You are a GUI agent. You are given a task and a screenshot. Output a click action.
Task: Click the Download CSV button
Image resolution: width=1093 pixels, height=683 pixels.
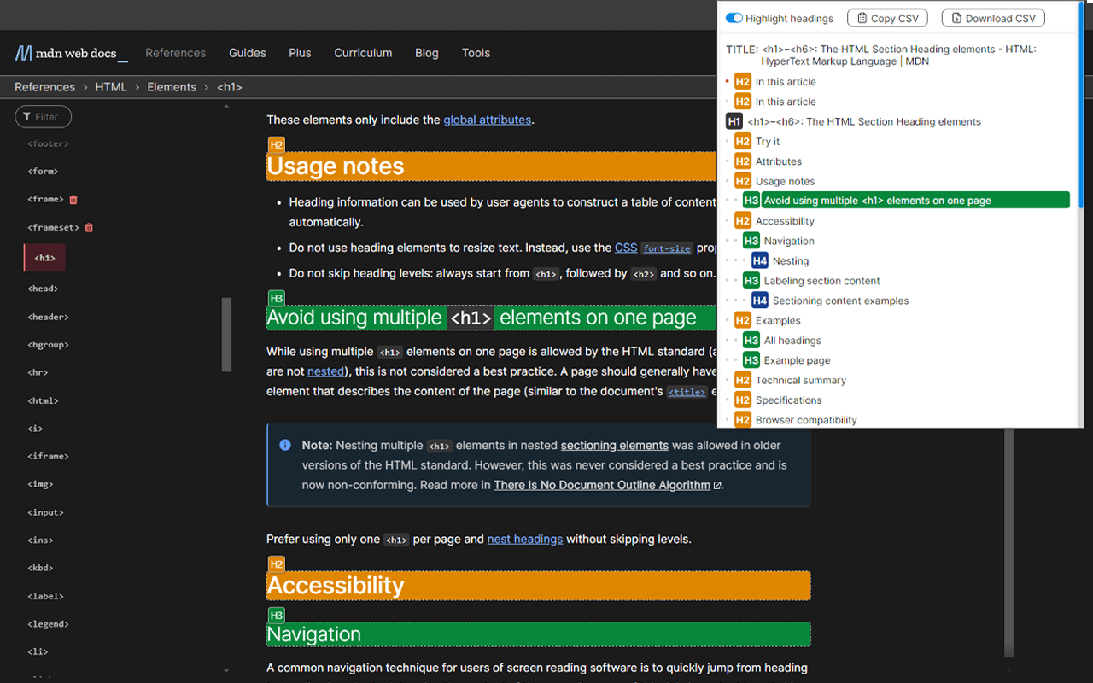[992, 17]
